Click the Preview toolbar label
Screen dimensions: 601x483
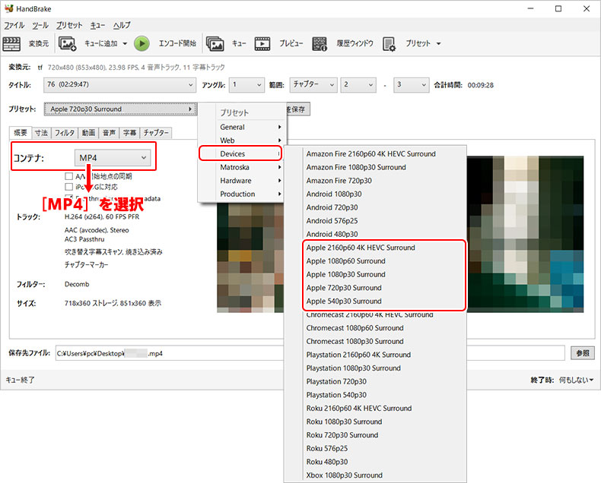click(291, 43)
